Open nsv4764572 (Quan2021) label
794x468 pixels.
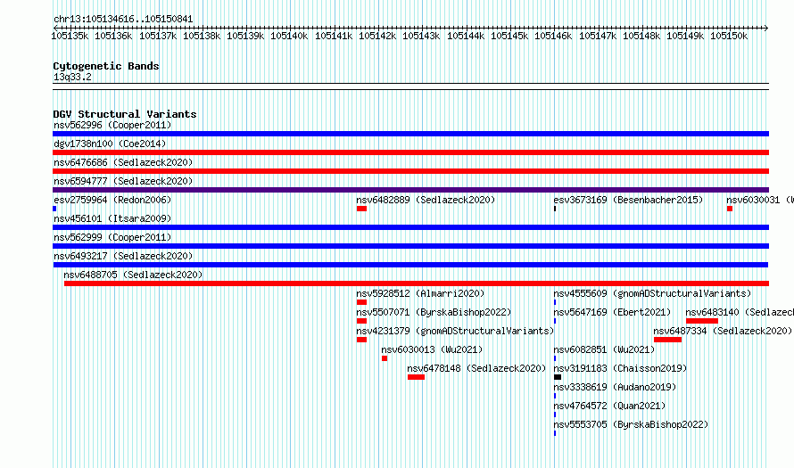pos(609,406)
